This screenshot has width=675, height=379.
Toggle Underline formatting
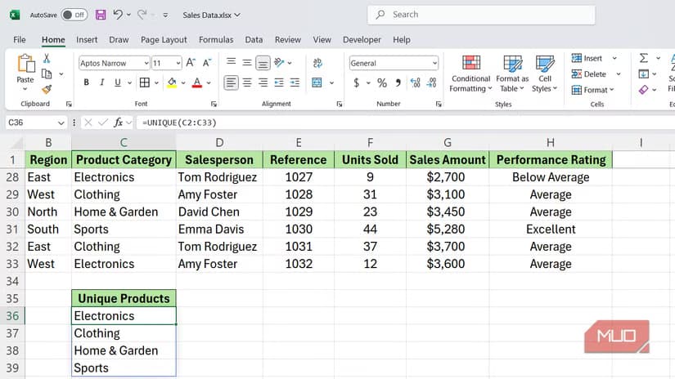pos(118,82)
